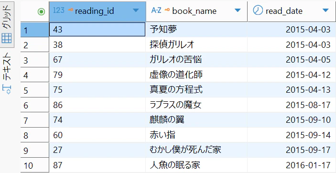Screen dimensions: 336x173
Task: Click read_date cell 2015-04-05
Action: (x=292, y=60)
